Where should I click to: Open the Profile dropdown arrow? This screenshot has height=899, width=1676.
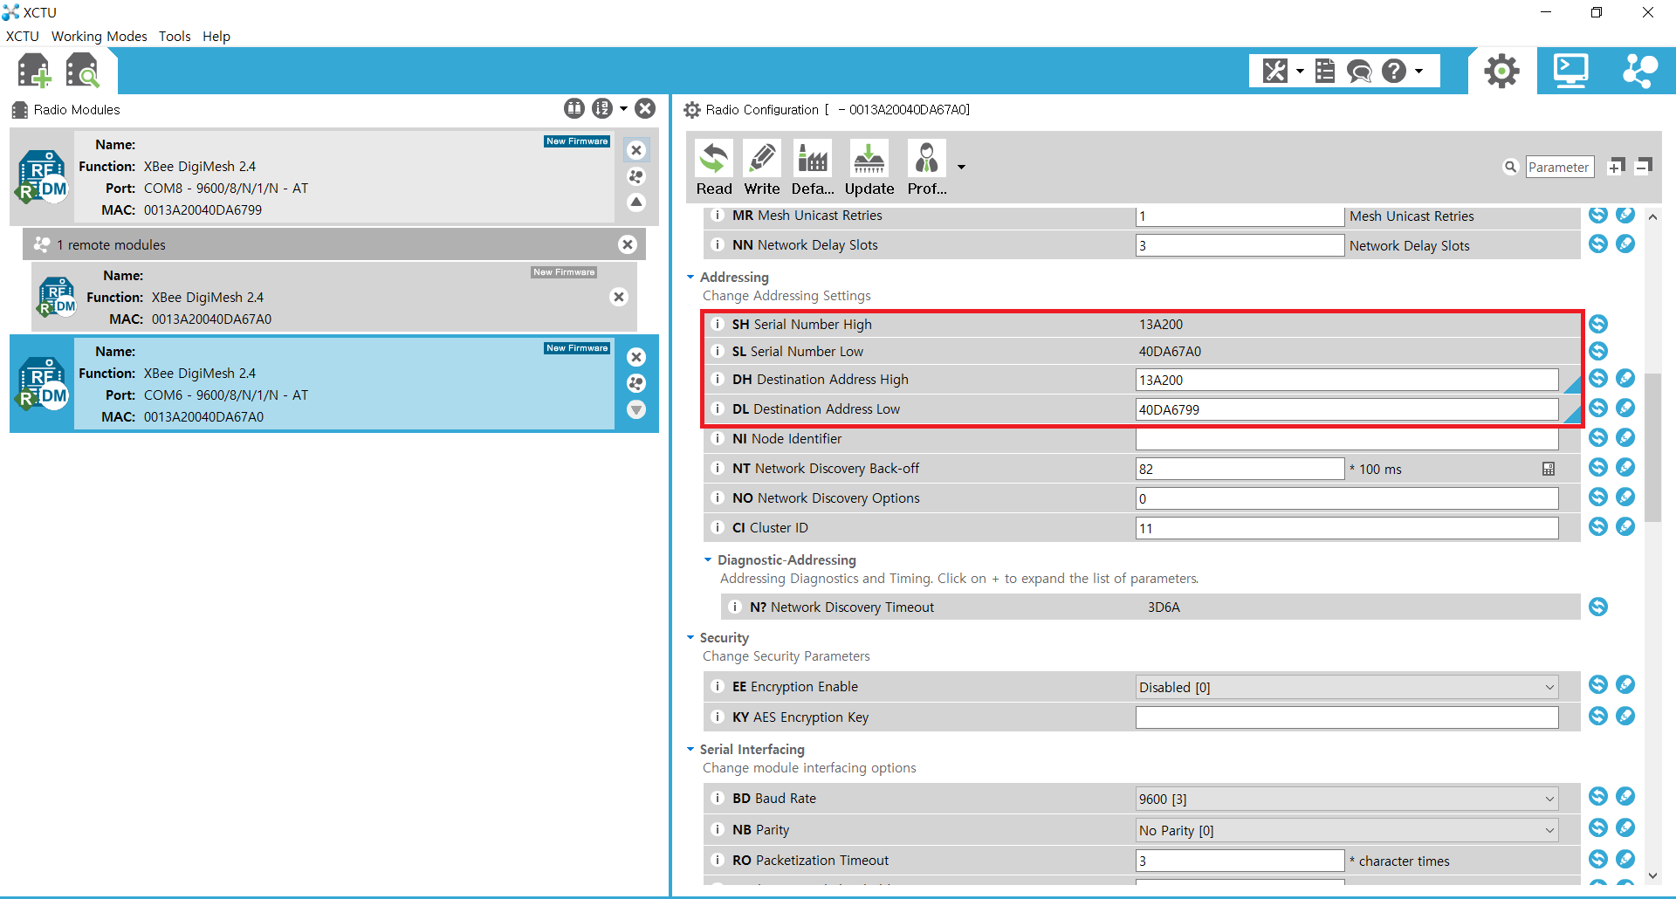pyautogui.click(x=961, y=167)
